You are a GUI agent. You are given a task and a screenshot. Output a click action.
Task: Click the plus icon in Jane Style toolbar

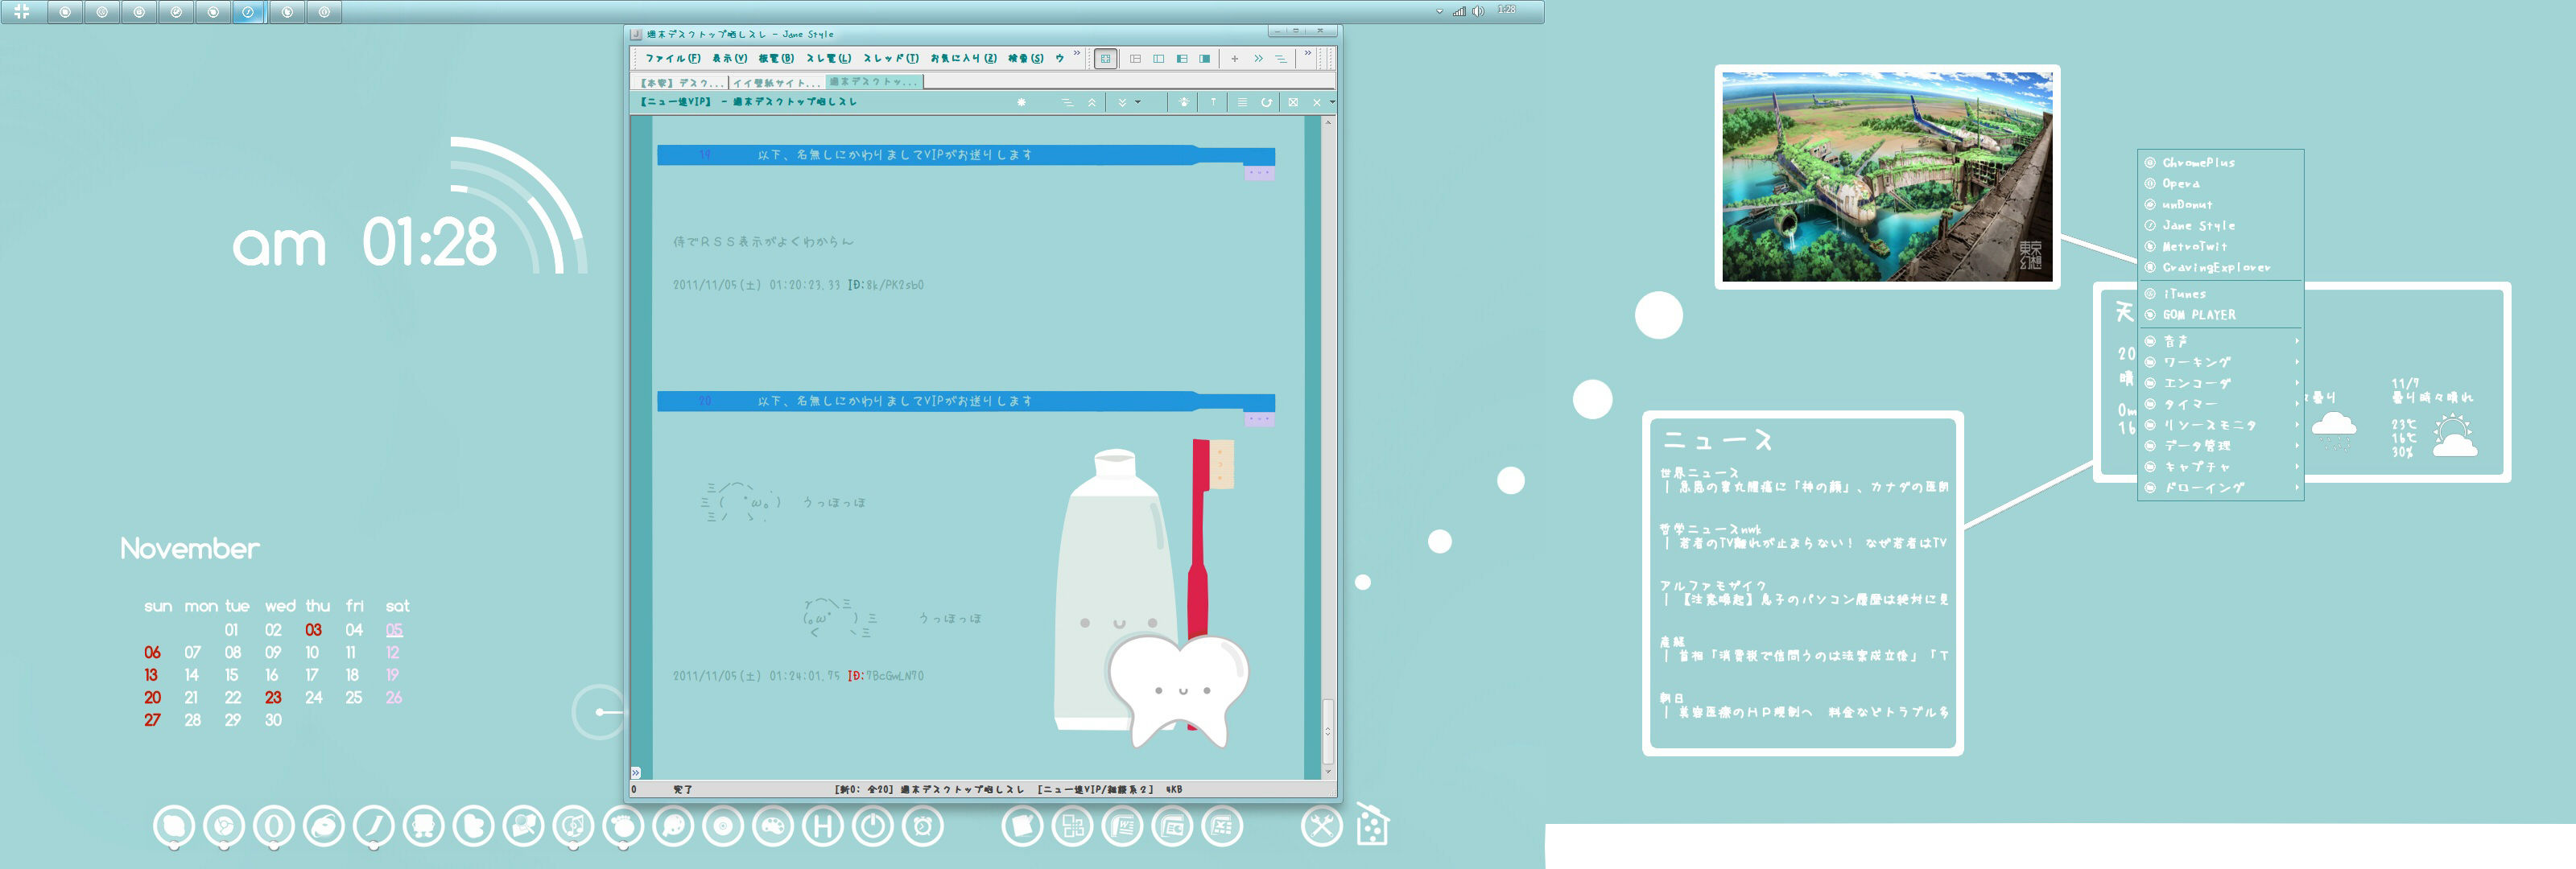(1235, 59)
